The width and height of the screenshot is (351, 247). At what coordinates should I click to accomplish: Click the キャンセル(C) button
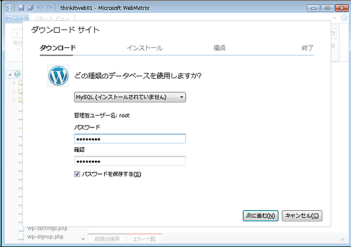pos(302,215)
